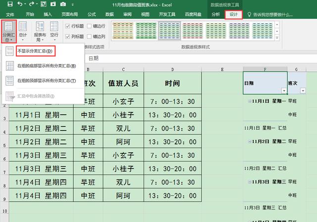The height and width of the screenshot is (222, 317).
Task: Open the 报表布局 report layout button
Action: 40,31
